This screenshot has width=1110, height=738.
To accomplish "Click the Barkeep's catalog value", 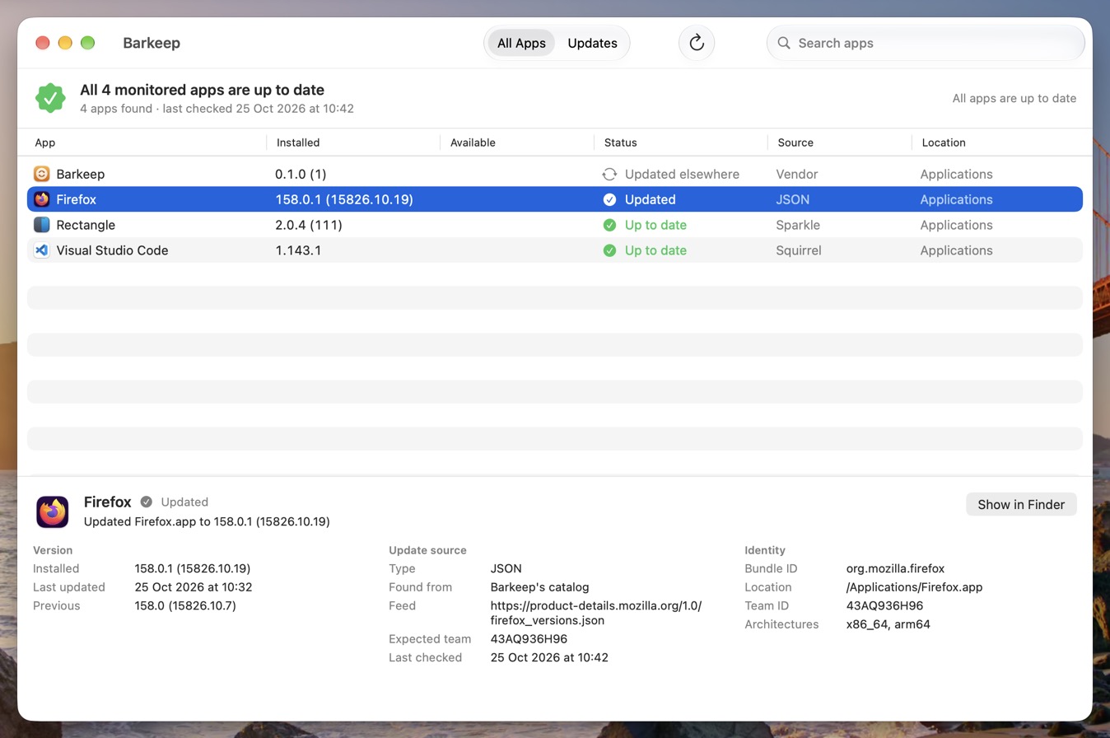I will pos(539,587).
